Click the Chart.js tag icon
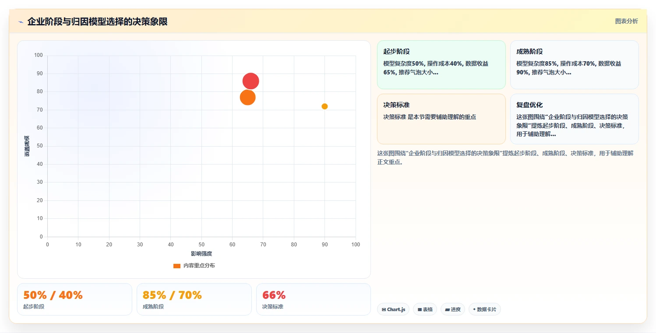Viewport: 656px width, 333px height. pyautogui.click(x=384, y=309)
